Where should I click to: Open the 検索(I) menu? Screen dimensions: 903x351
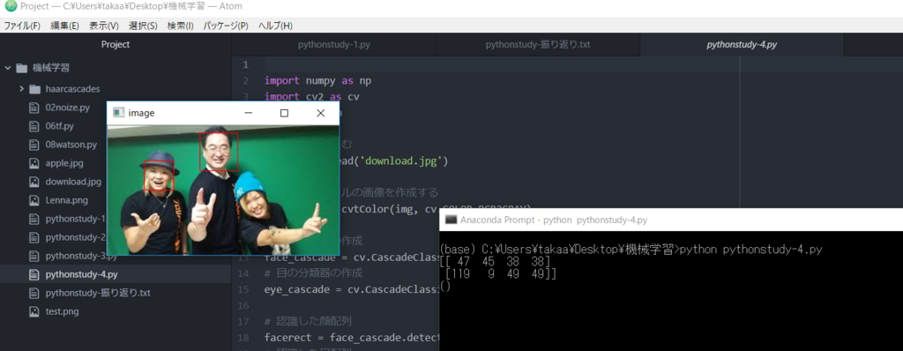click(180, 26)
